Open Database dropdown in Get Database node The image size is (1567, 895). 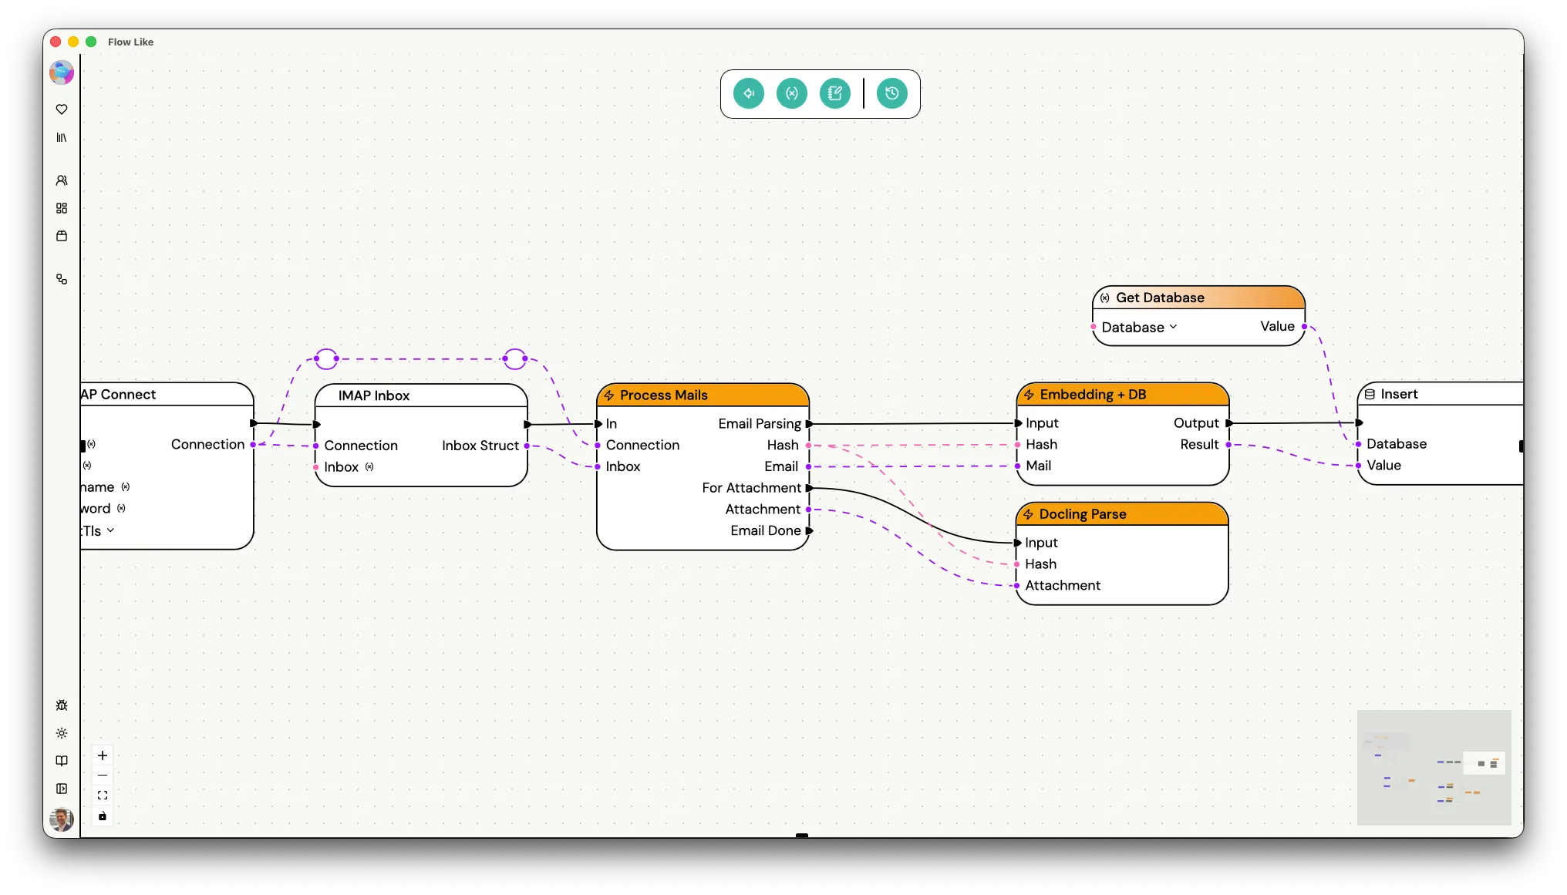(1139, 328)
